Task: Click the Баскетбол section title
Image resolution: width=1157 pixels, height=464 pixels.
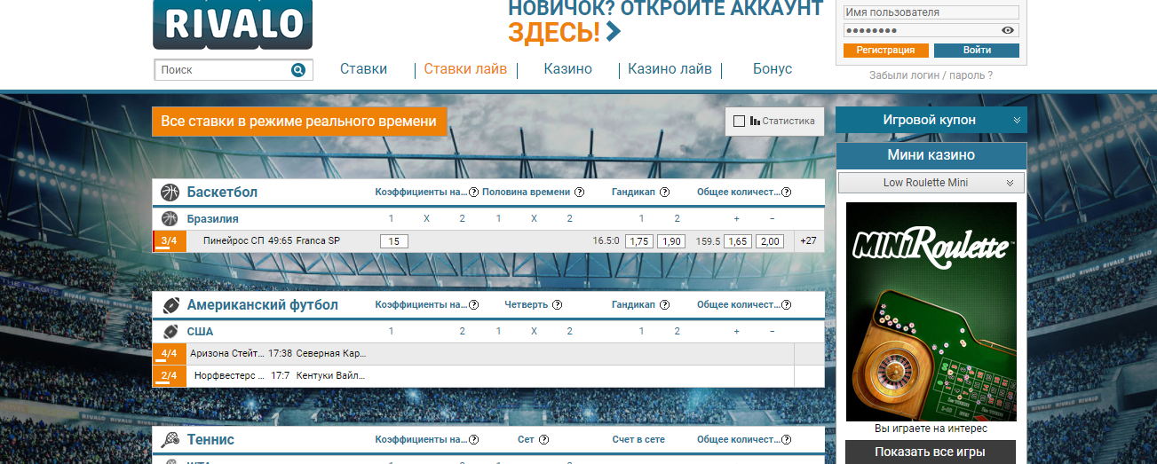Action: (x=222, y=193)
